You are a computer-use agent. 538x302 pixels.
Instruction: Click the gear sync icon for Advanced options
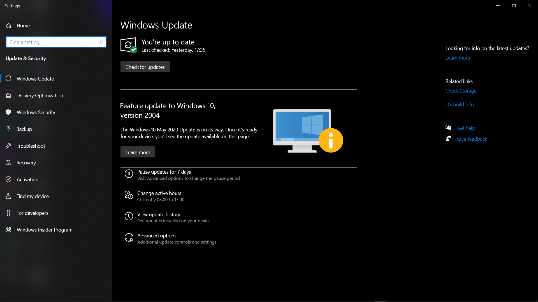click(x=129, y=237)
